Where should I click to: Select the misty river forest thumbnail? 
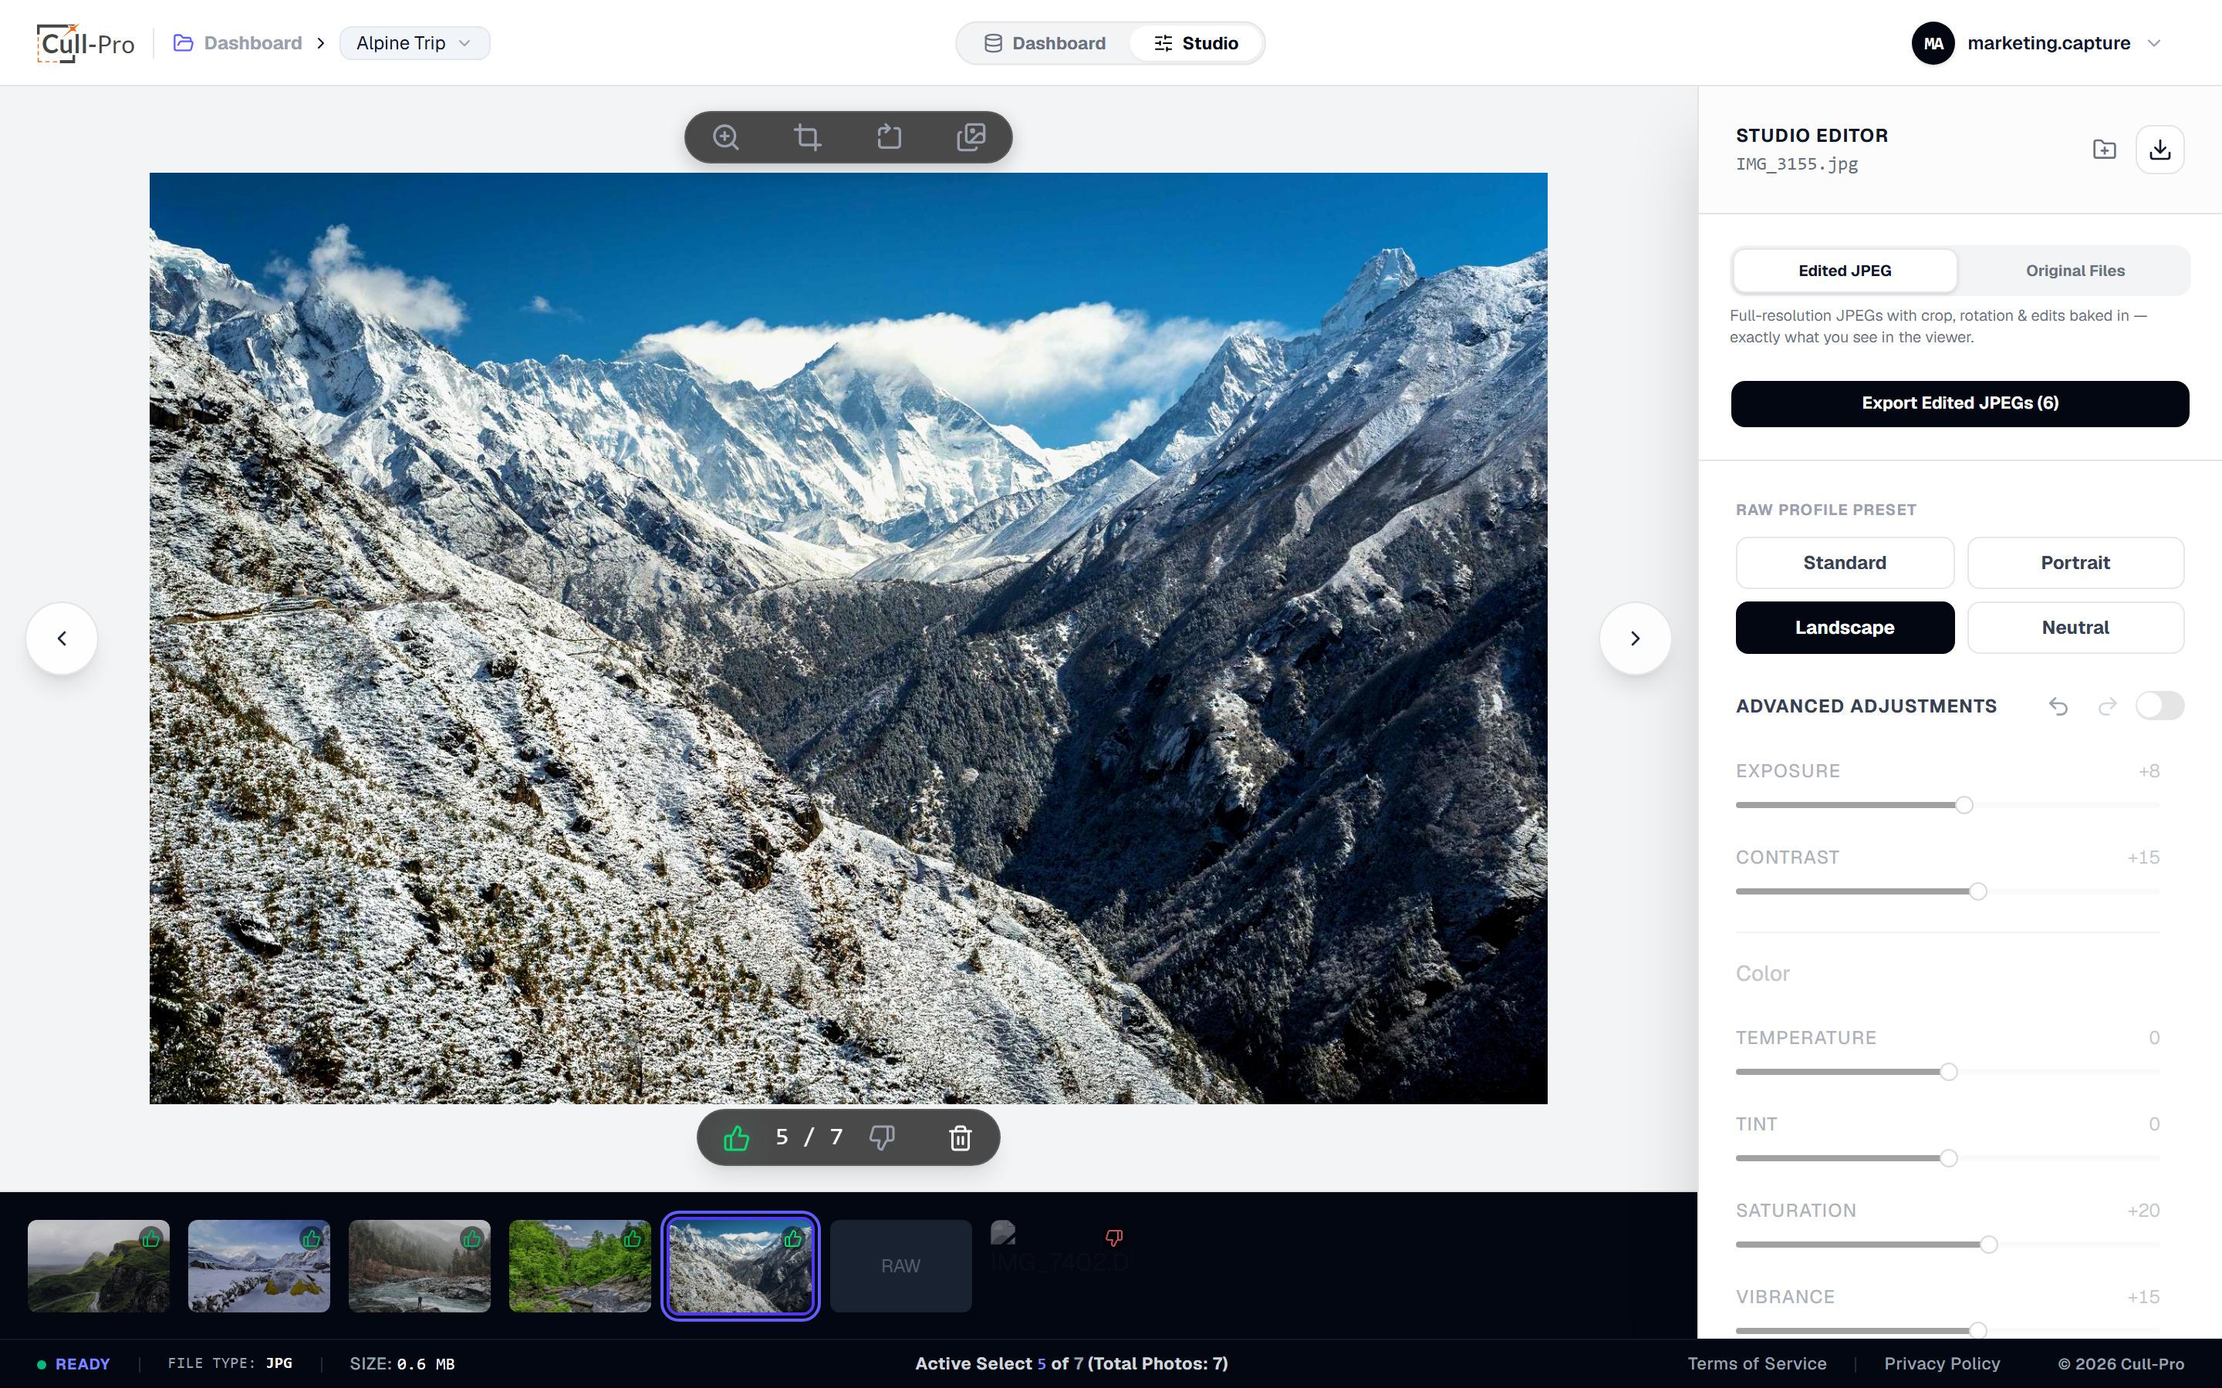pyautogui.click(x=419, y=1266)
